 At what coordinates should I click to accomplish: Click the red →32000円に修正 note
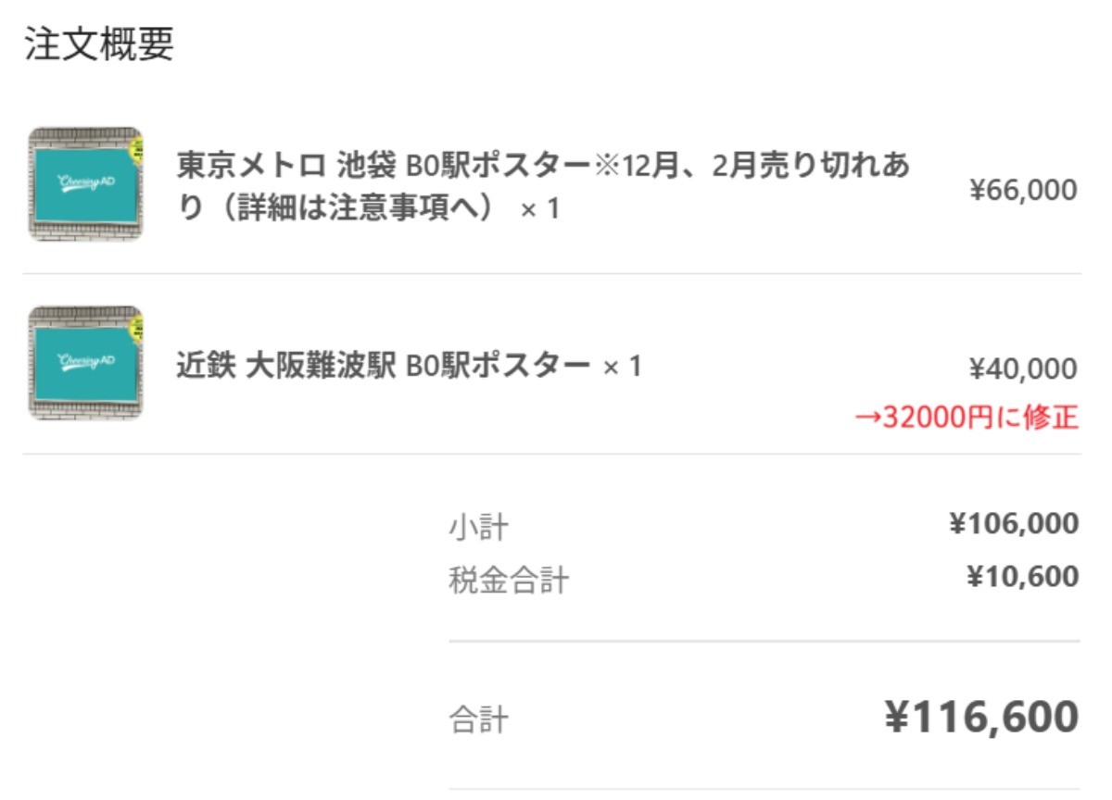click(x=966, y=419)
